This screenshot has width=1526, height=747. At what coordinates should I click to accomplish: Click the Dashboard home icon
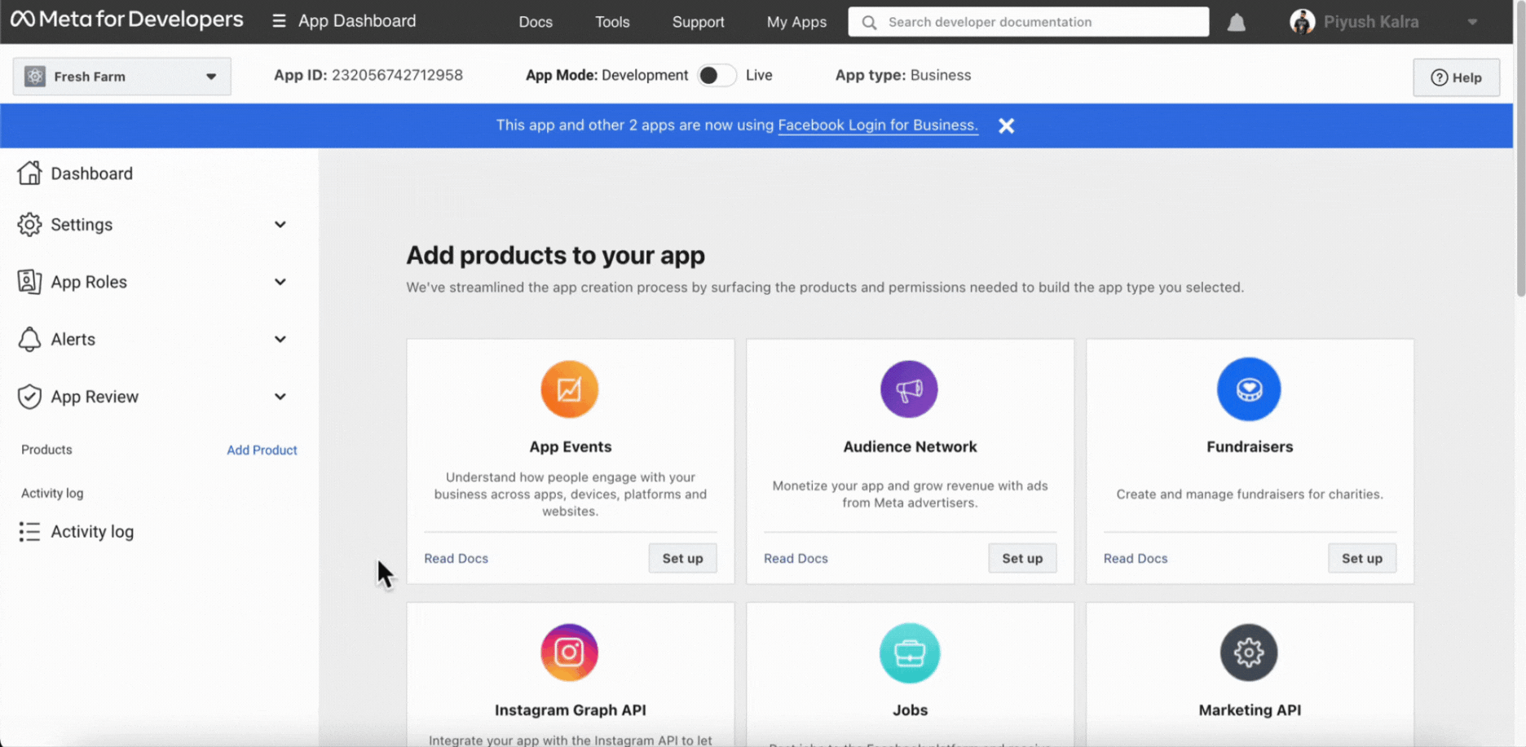tap(29, 173)
